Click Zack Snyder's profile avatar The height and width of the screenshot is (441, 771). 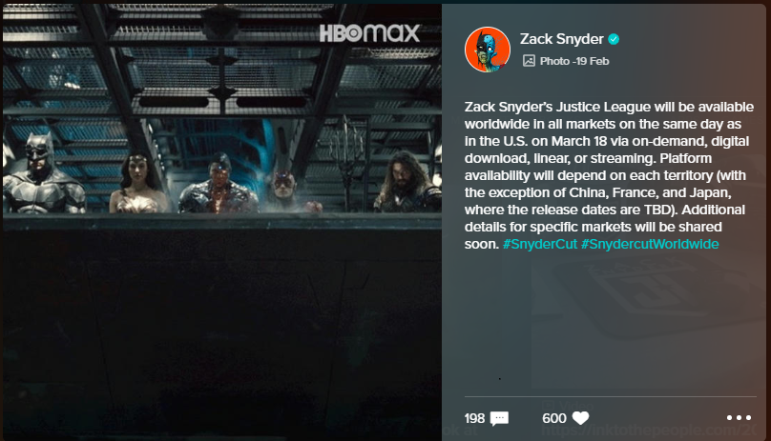(488, 50)
